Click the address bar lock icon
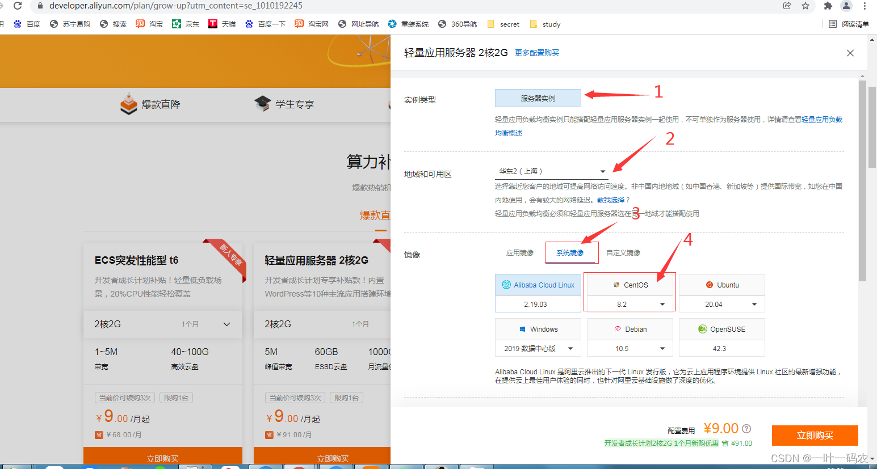 point(40,6)
